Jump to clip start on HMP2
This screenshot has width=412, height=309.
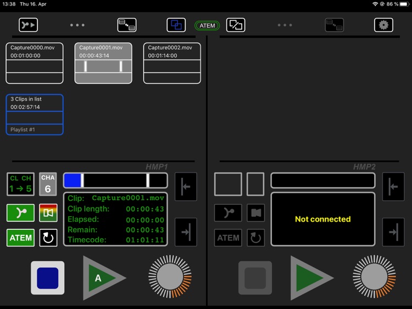[x=393, y=187]
